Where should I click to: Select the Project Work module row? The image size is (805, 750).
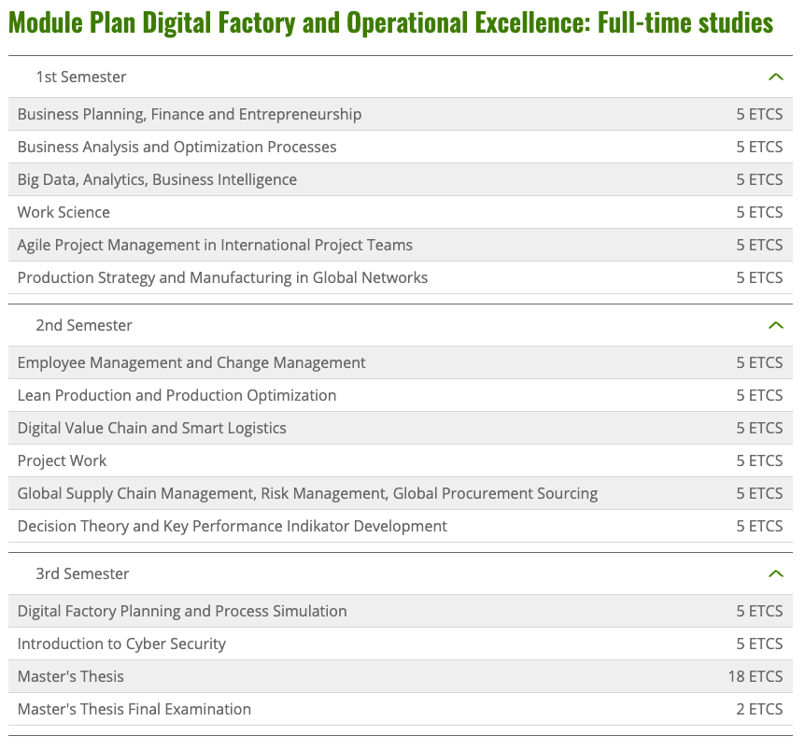point(401,460)
